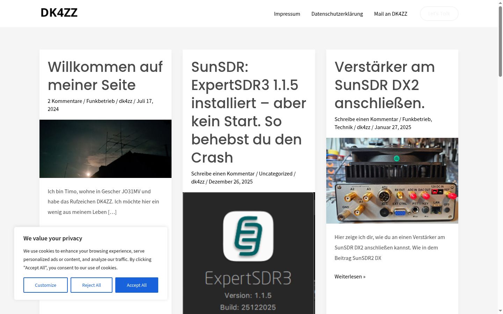Accept cookies with Accept All
Screen dimensions: 503x314
[x=137, y=285]
